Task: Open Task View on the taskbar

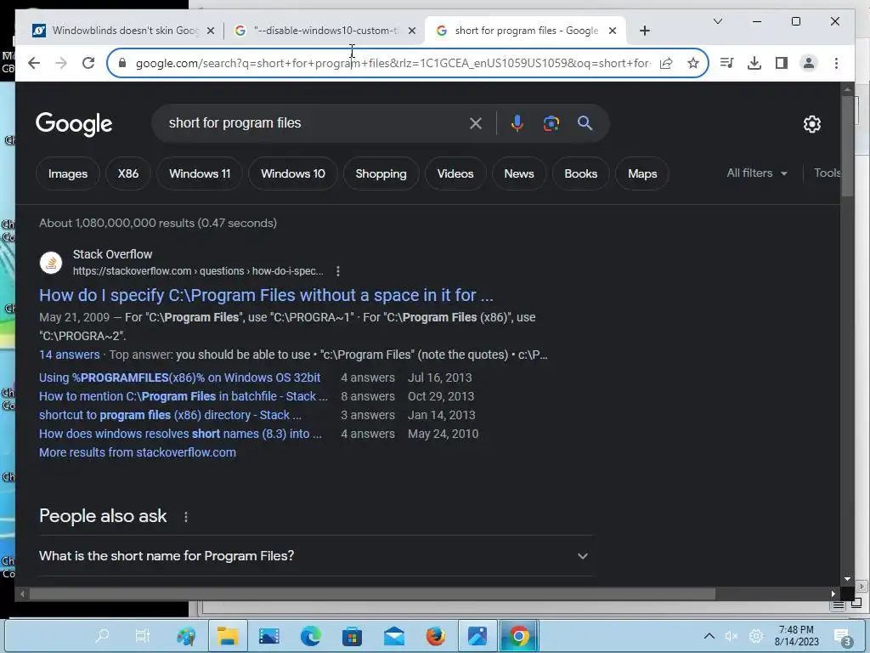Action: (143, 636)
